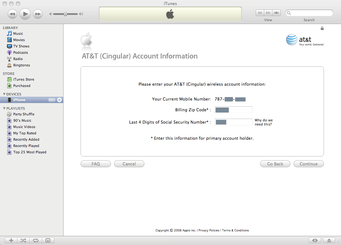Click the Apple logo status display
The height and width of the screenshot is (245, 341).
(170, 14)
